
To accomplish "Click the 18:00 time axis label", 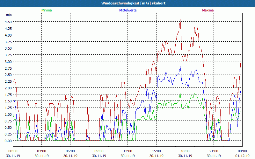I will click(185, 151).
